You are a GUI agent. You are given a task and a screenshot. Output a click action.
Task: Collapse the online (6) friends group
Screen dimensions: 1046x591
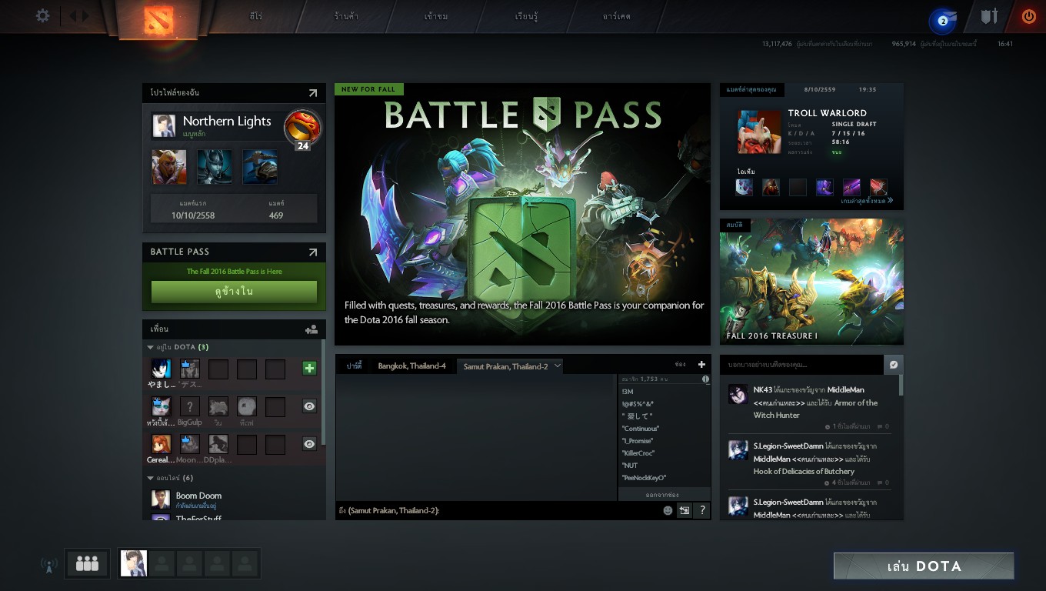[x=151, y=479]
